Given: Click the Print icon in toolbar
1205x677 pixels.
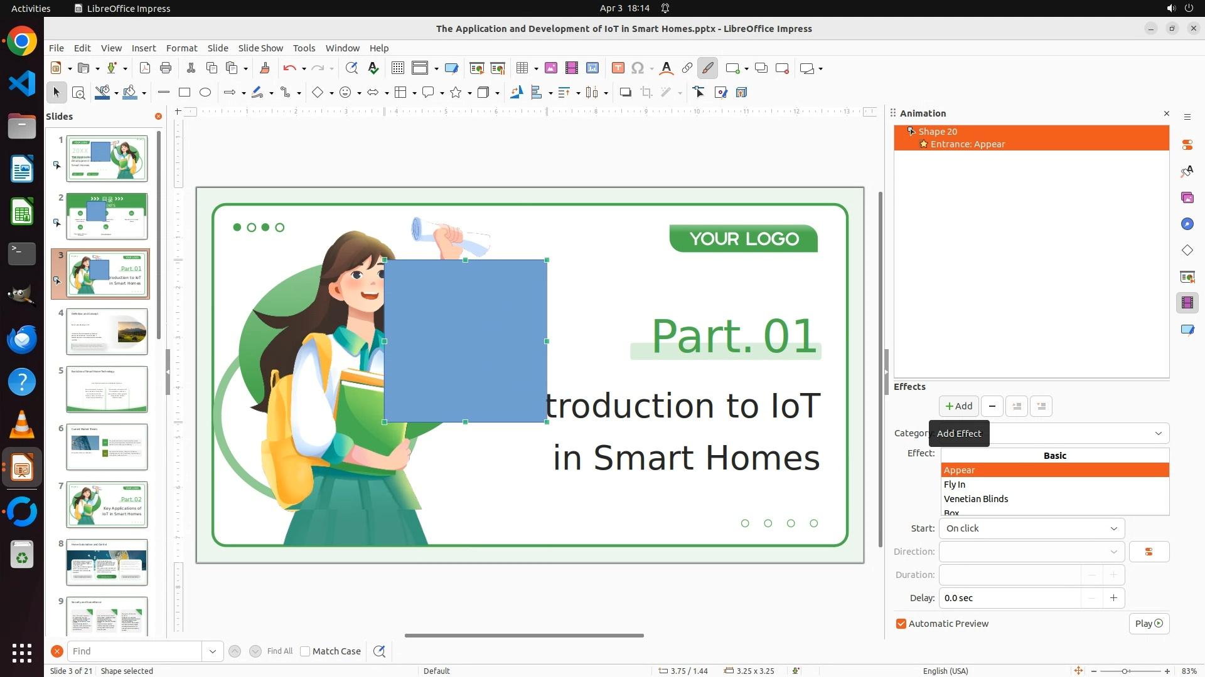Looking at the screenshot, I should pos(166,68).
